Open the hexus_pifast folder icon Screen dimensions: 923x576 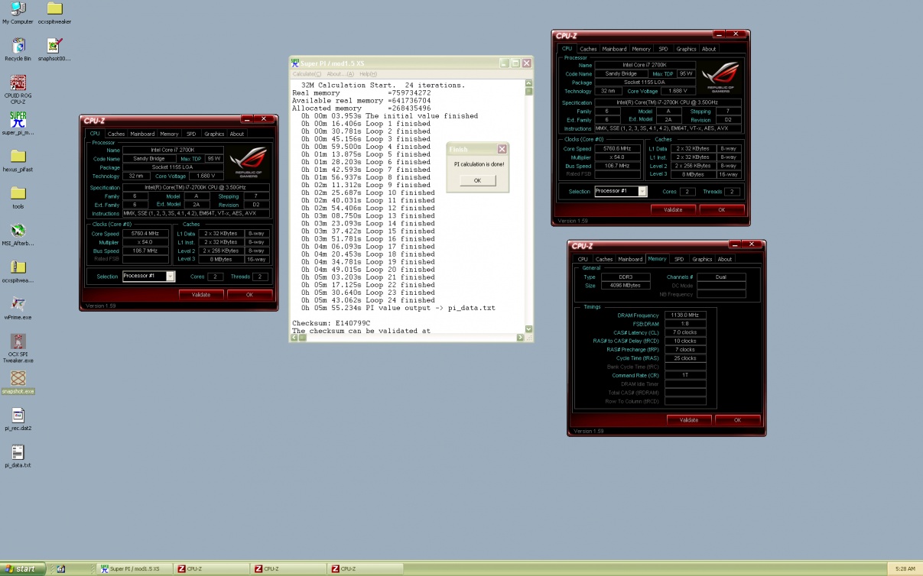click(18, 157)
